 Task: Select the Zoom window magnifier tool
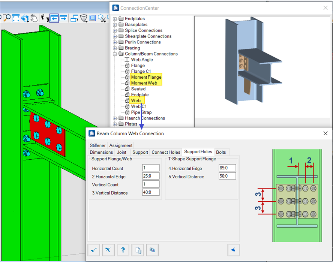7,18
